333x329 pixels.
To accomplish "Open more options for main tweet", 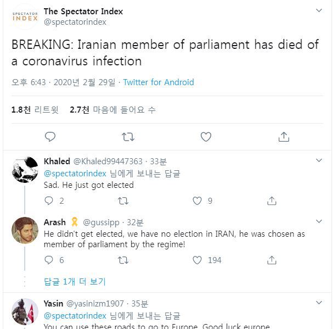I will pos(319,11).
